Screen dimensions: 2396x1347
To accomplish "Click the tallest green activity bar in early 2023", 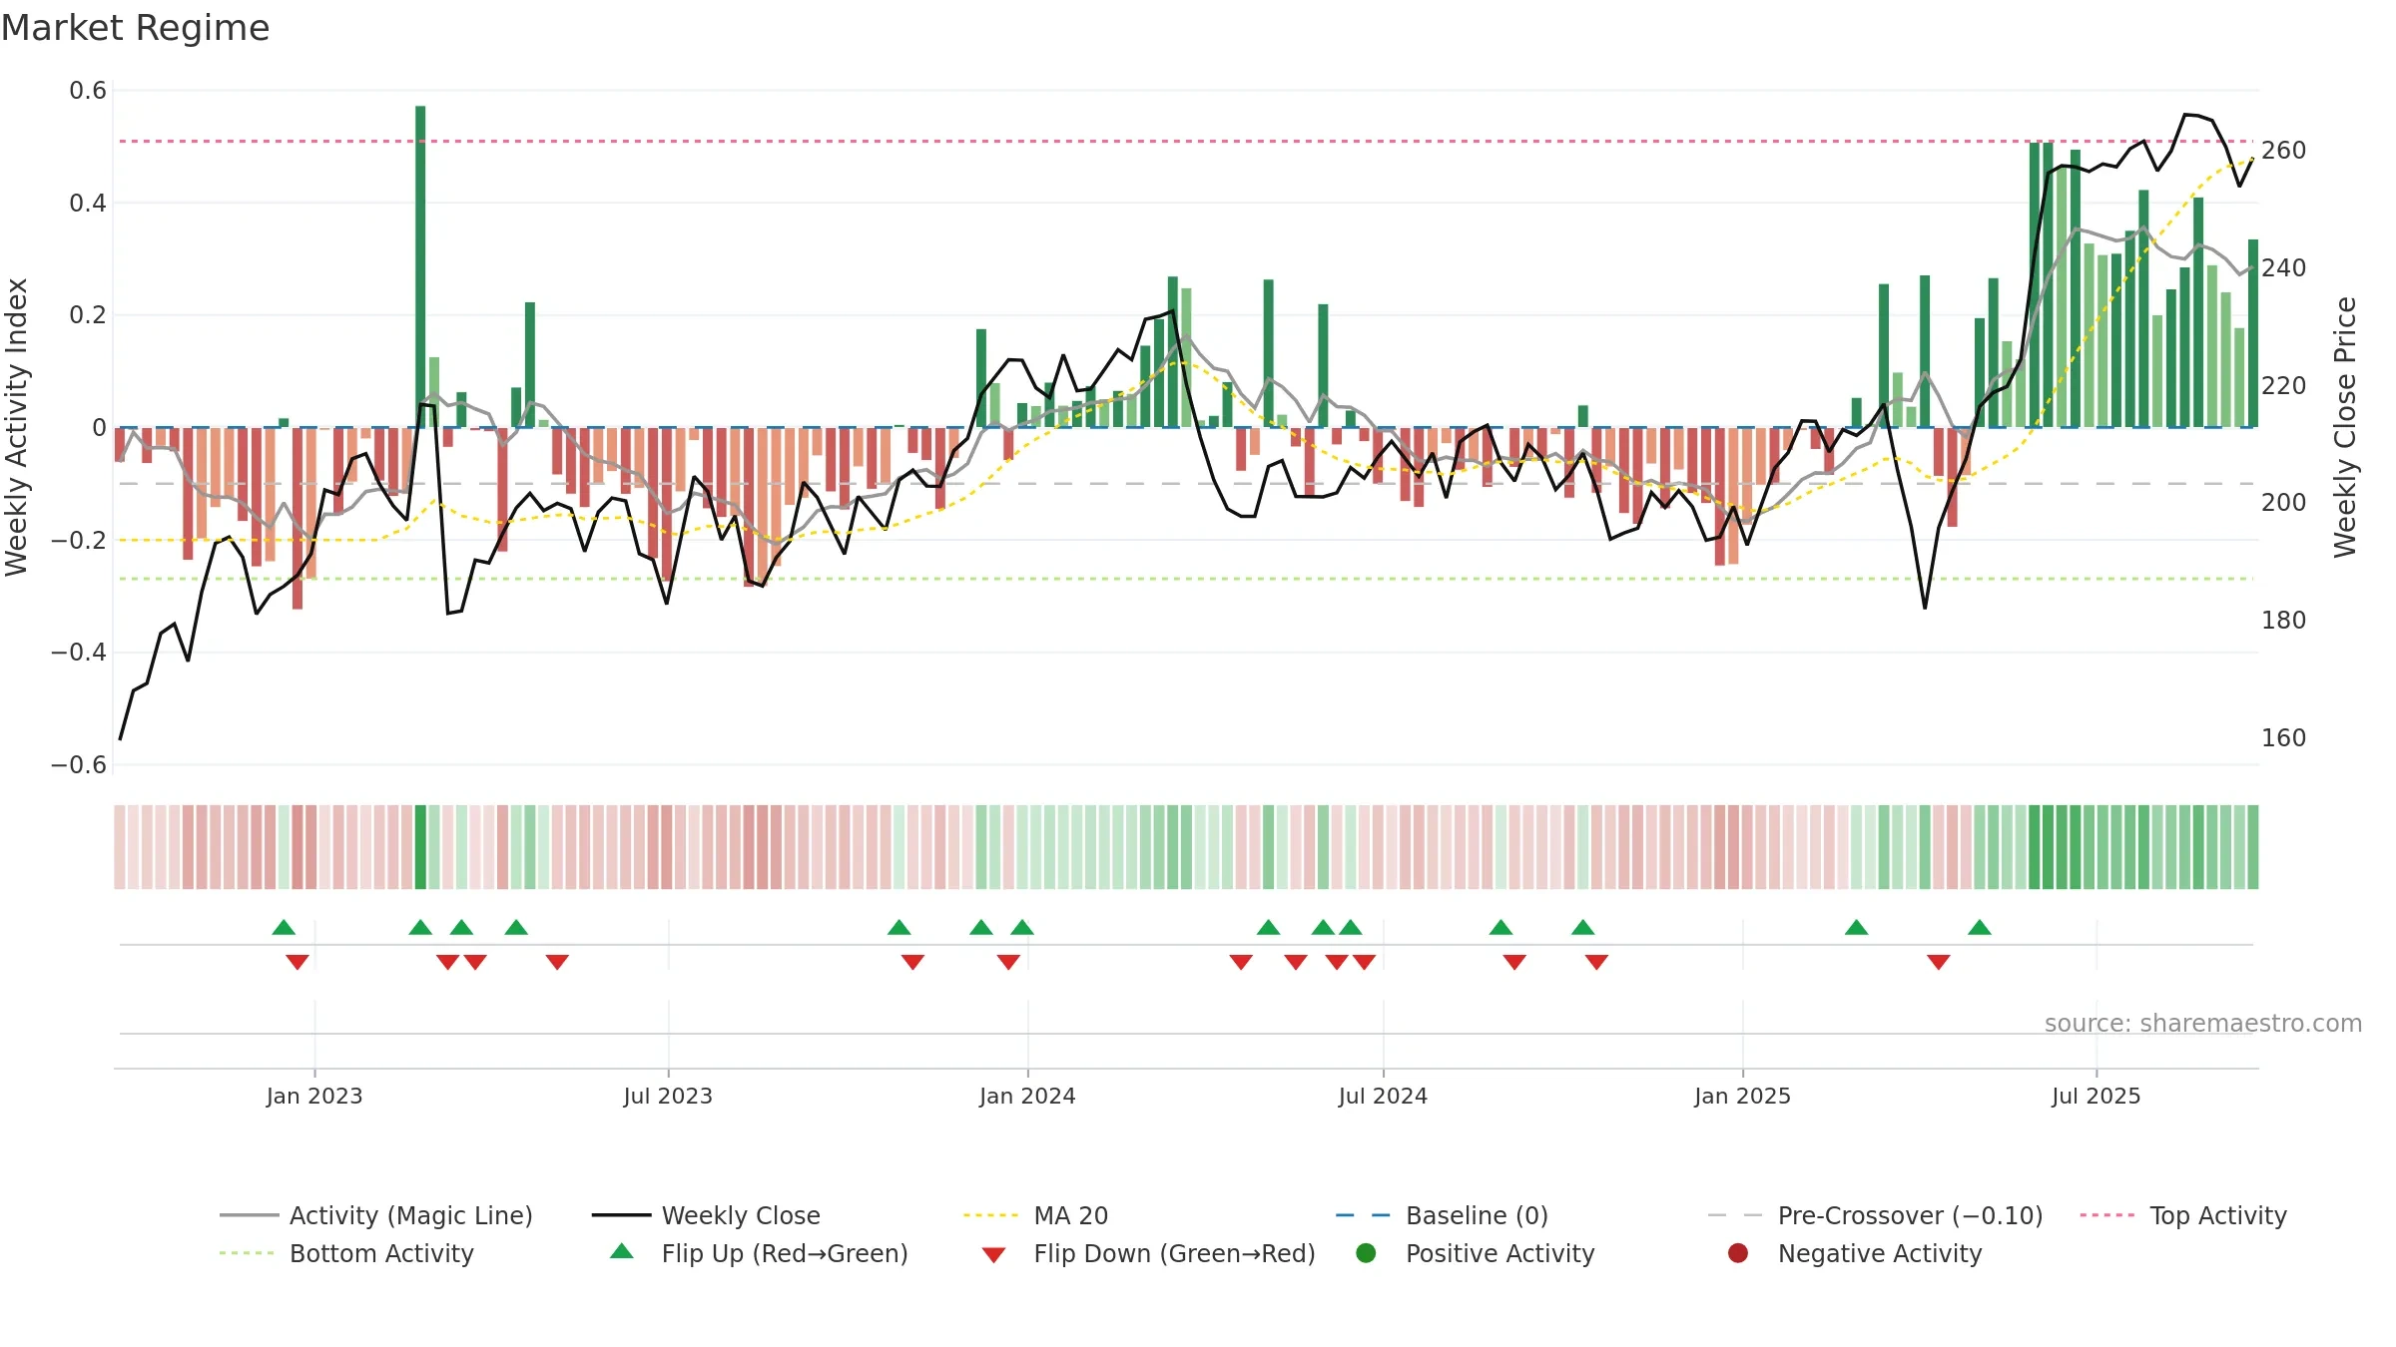I will coord(420,266).
